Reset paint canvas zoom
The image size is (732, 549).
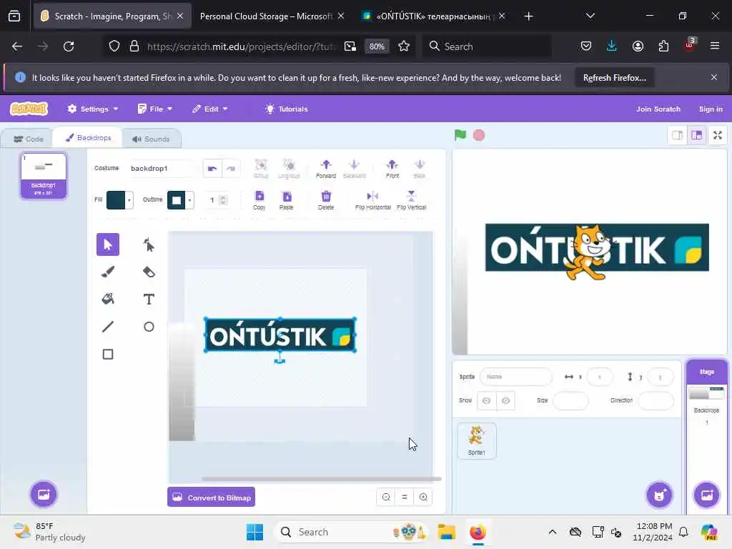point(405,498)
